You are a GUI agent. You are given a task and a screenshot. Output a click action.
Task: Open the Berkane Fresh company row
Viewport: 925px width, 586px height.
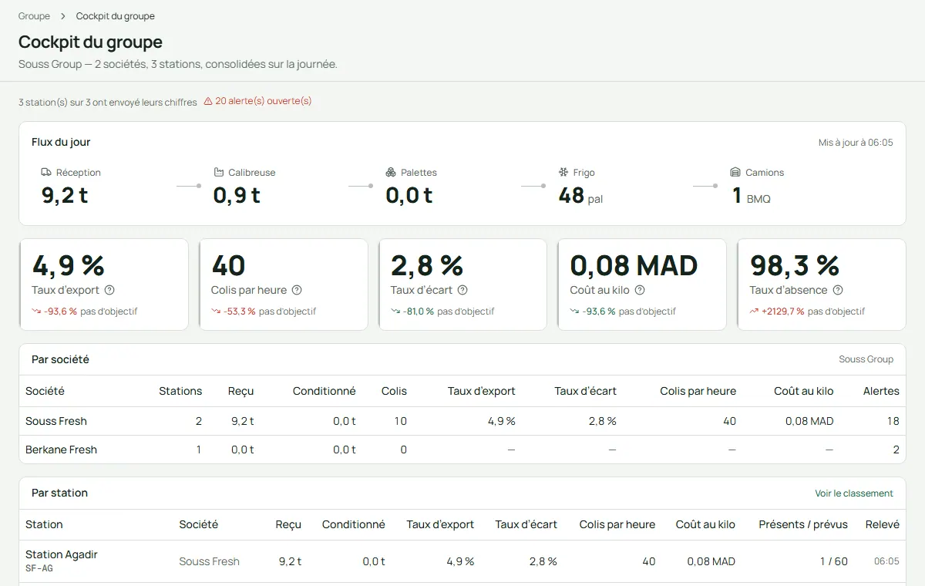[462, 450]
